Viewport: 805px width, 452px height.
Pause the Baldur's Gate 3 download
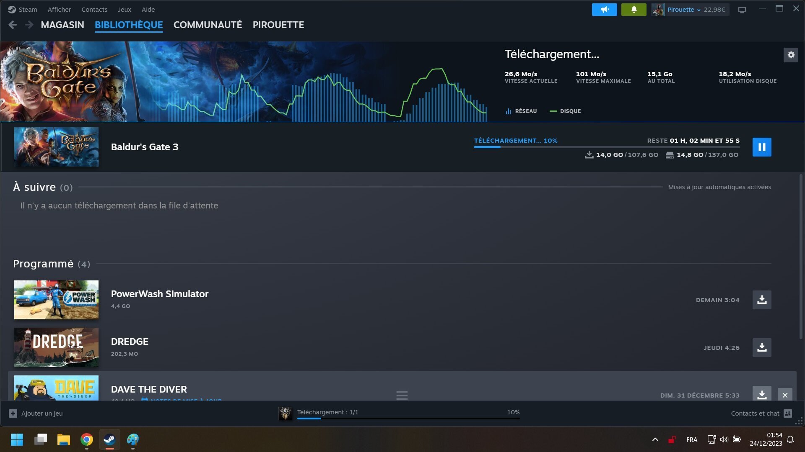point(762,147)
